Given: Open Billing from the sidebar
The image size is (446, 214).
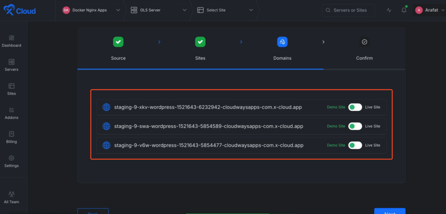Looking at the screenshot, I should click(11, 137).
